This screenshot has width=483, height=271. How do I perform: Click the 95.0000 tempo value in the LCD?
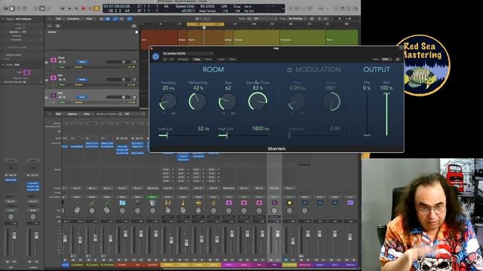(208, 6)
